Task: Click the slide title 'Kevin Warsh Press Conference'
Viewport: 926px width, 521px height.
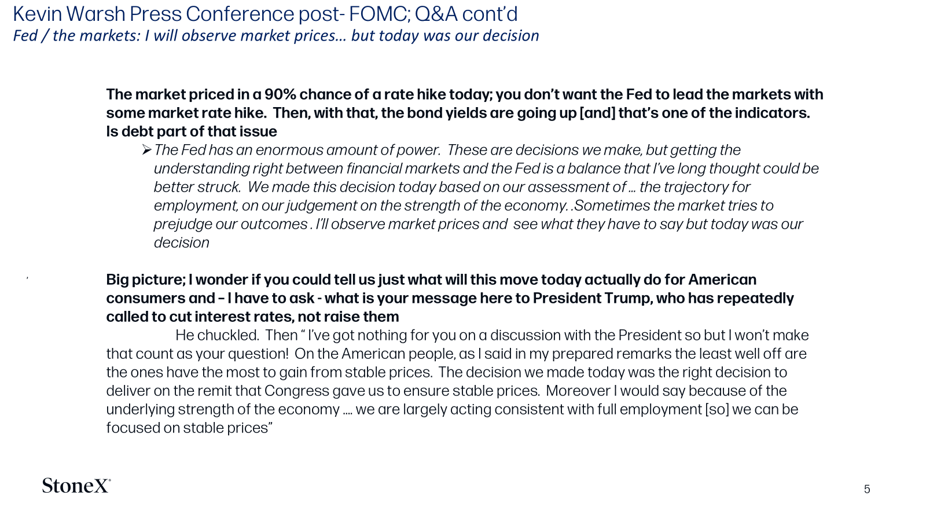Action: click(x=154, y=14)
